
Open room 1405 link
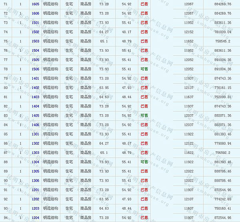[35, 115]
